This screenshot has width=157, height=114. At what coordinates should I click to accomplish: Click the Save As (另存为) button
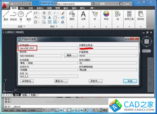96,81
